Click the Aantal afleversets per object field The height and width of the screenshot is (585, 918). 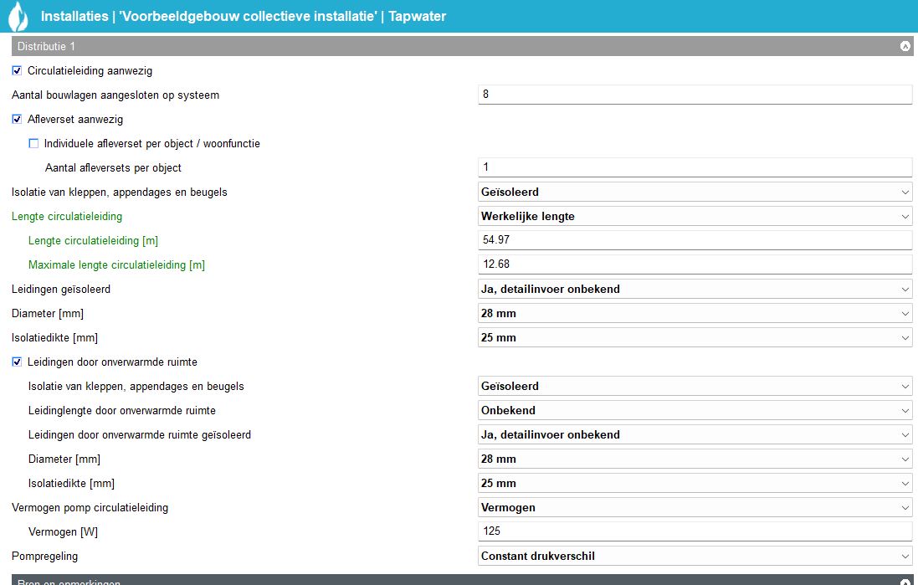(695, 167)
